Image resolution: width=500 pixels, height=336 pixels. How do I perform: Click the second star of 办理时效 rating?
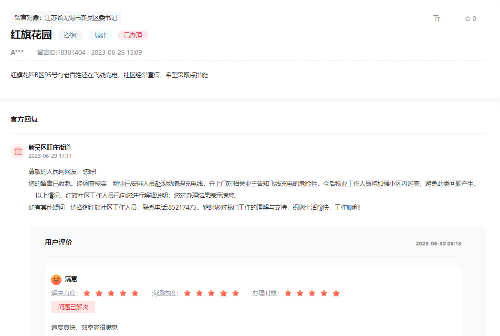click(300, 293)
